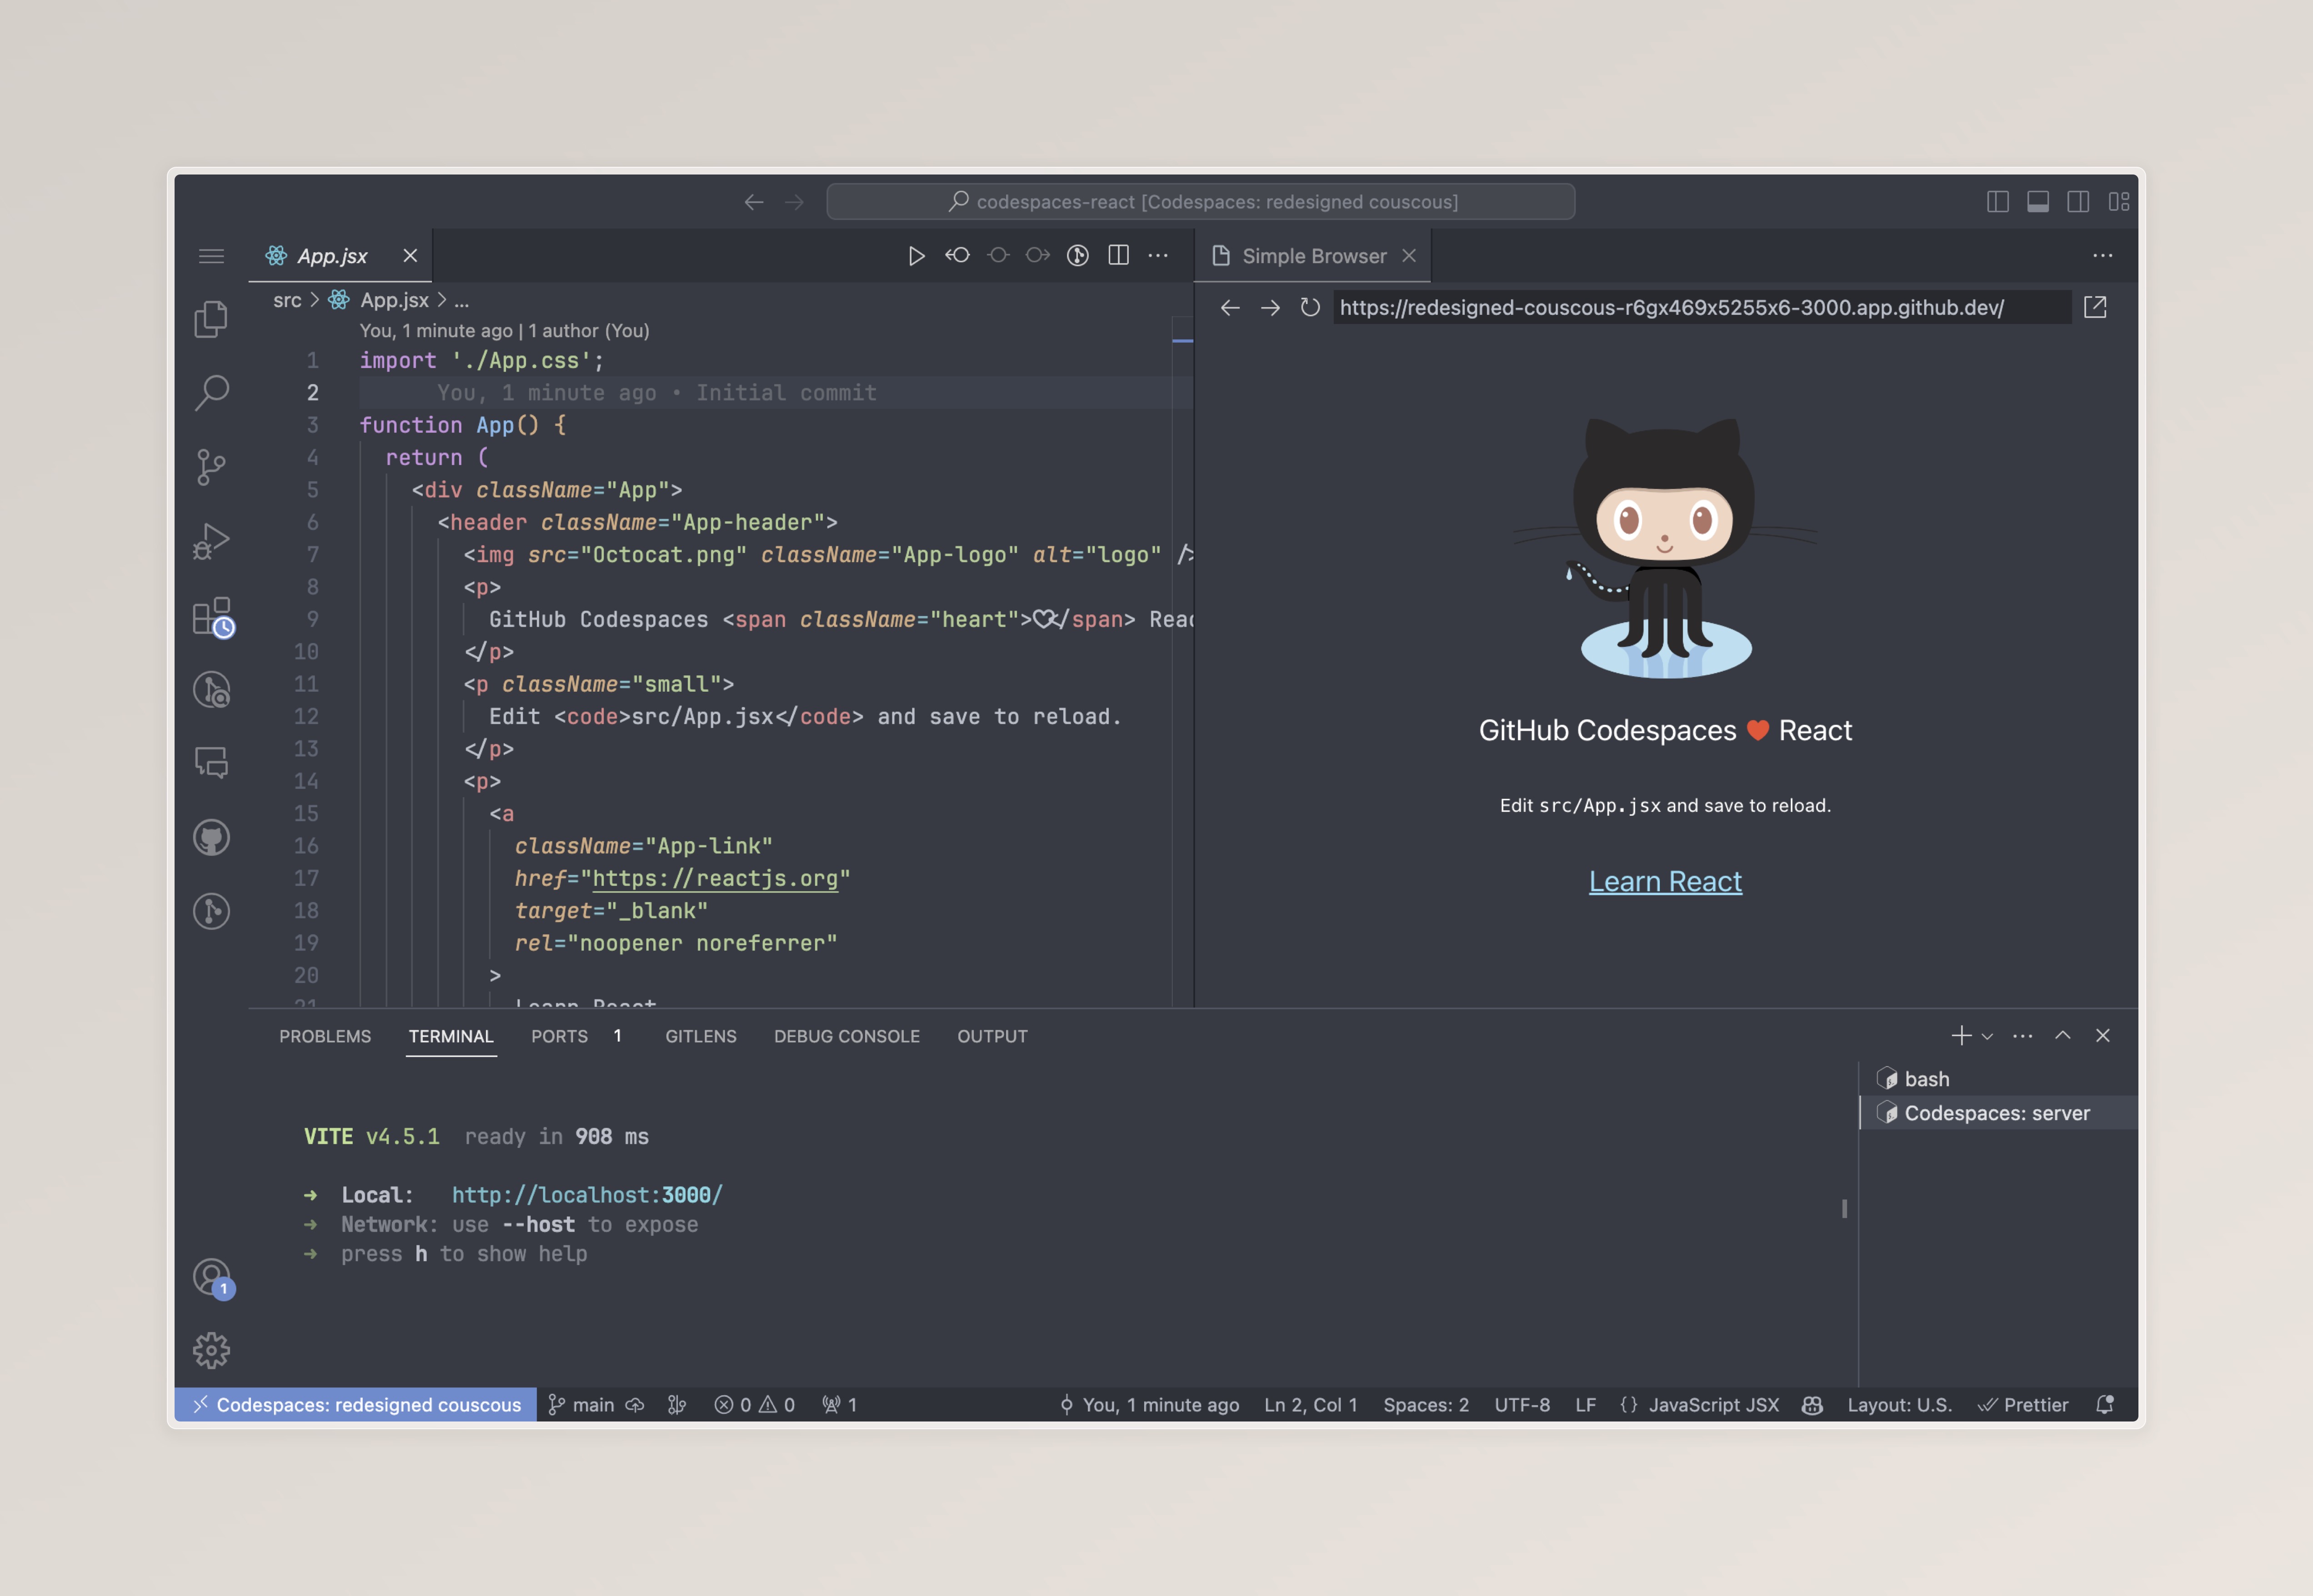Switch to the PORTS tab

coord(559,1036)
